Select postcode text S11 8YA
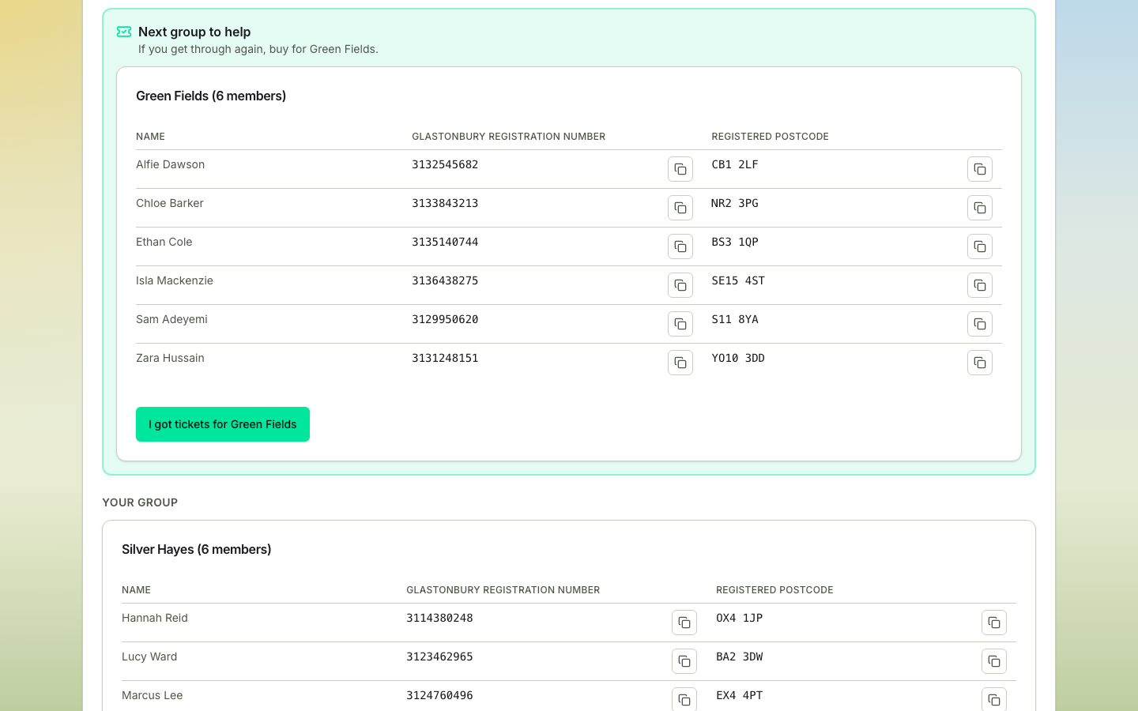Image resolution: width=1138 pixels, height=711 pixels. tap(735, 319)
